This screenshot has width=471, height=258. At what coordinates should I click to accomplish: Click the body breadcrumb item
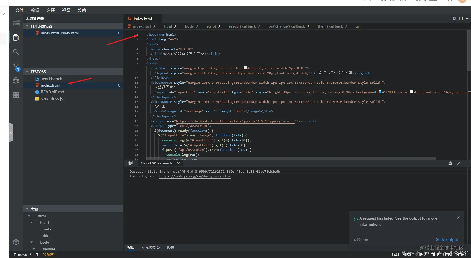[189, 26]
